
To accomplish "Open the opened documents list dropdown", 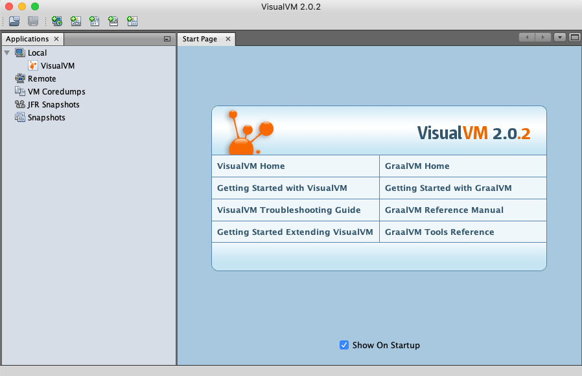I will tap(560, 37).
